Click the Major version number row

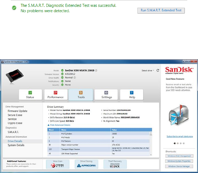pos(98,145)
